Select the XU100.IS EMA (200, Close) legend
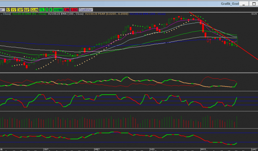This screenshot has width=258, height=151. (x=147, y=14)
